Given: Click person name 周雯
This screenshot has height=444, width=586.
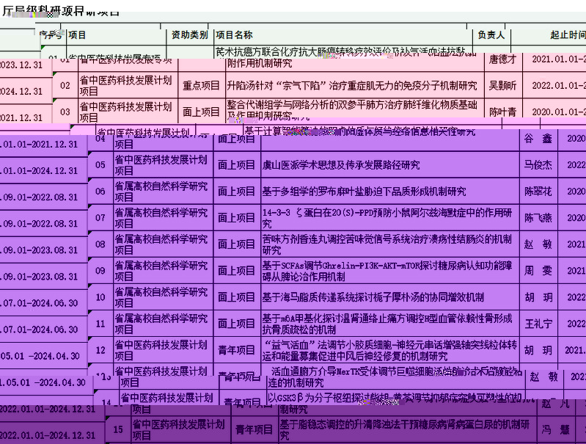Looking at the screenshot, I should click(x=538, y=271).
